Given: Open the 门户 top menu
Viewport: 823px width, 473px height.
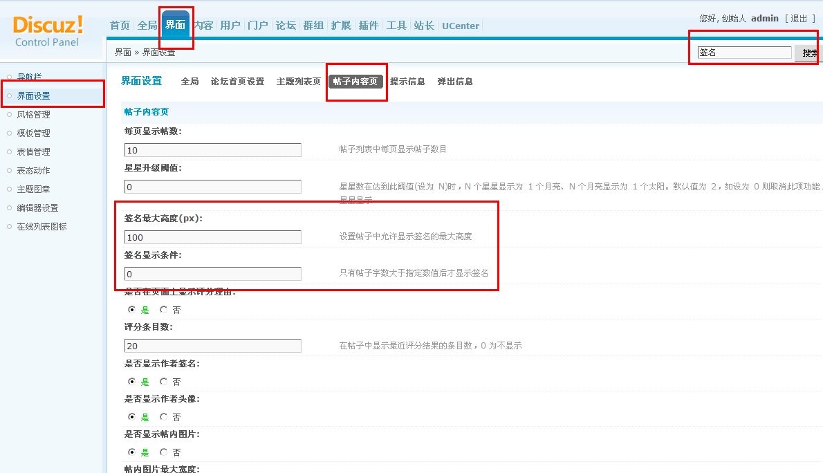Looking at the screenshot, I should (x=258, y=25).
